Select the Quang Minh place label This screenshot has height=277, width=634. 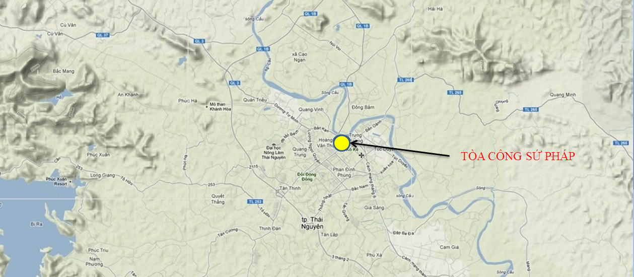coord(562,95)
